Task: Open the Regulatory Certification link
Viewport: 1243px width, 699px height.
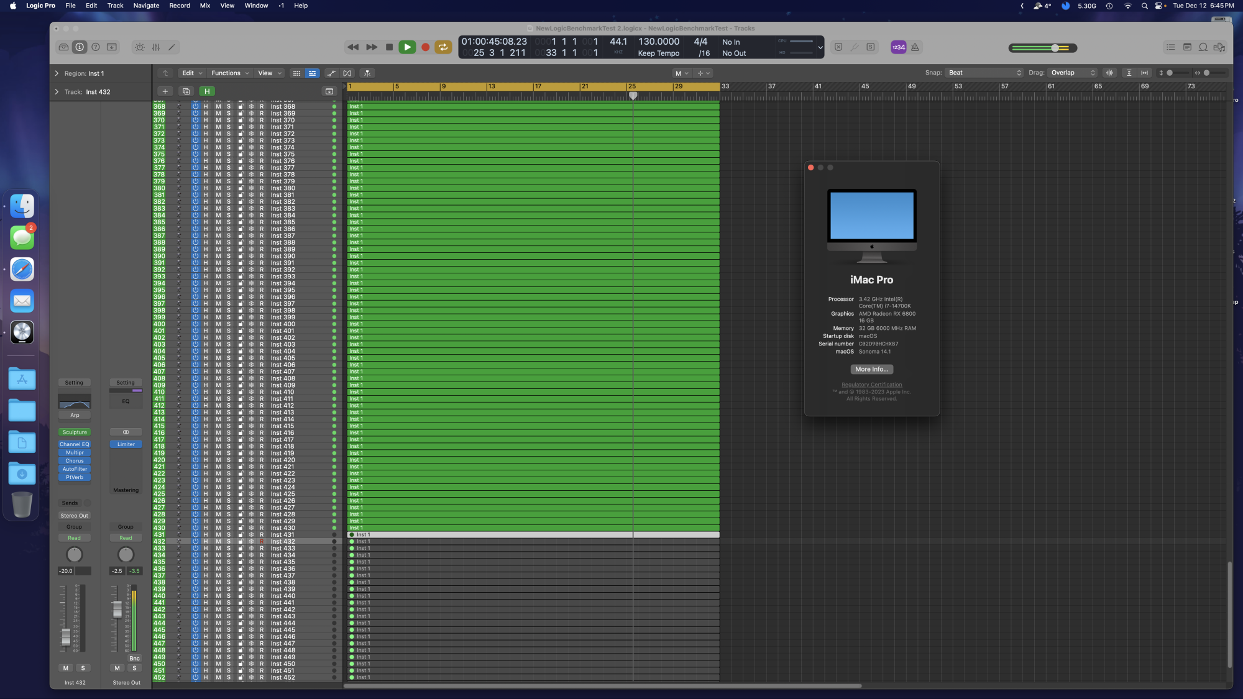Action: tap(871, 385)
